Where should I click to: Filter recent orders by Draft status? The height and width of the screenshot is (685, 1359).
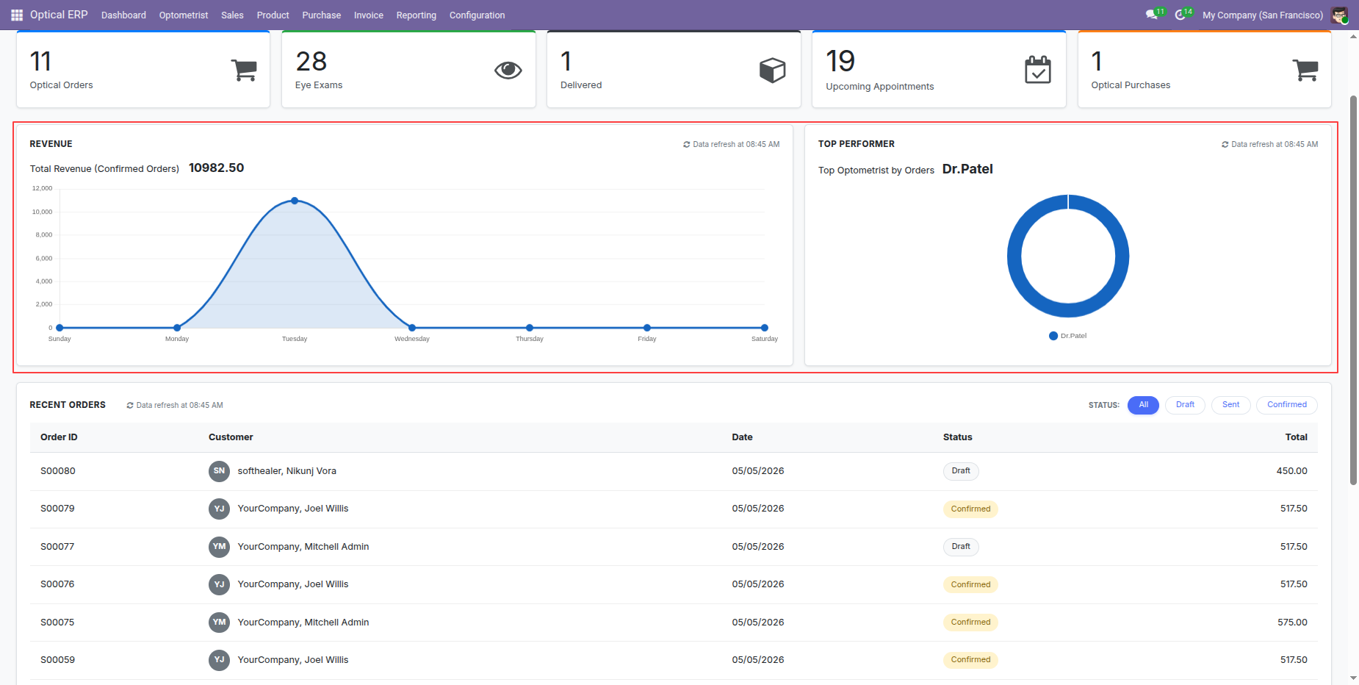pyautogui.click(x=1185, y=405)
